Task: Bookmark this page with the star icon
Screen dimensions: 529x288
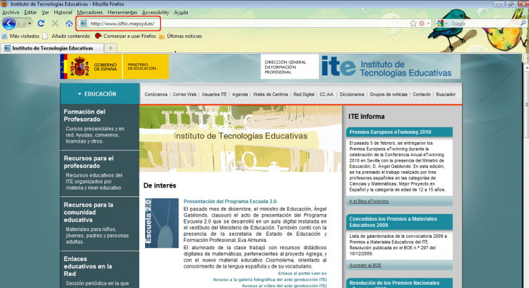Action: pos(413,23)
